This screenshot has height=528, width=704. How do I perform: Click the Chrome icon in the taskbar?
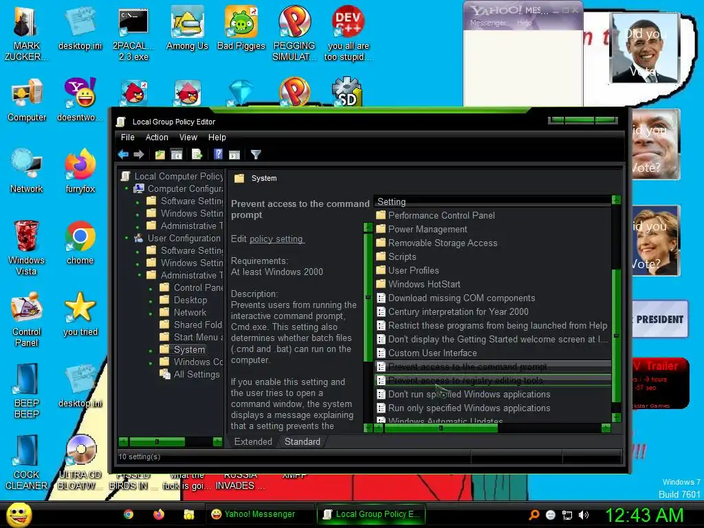[129, 514]
